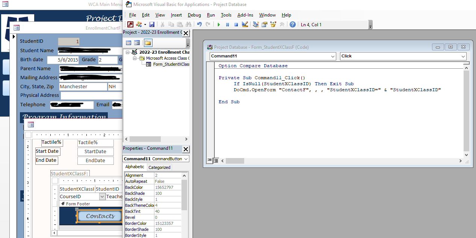This screenshot has width=476, height=238.
Task: Click the Toggle Folders icon in Project Explorer
Action: [x=148, y=43]
